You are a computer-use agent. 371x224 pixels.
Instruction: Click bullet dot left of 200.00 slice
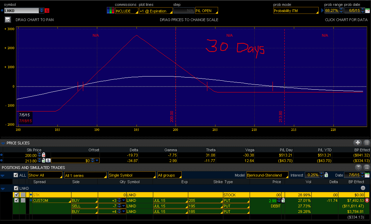click(1, 155)
